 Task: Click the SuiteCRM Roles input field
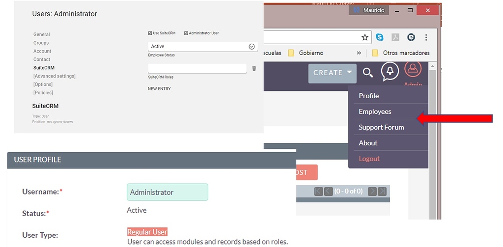click(197, 68)
